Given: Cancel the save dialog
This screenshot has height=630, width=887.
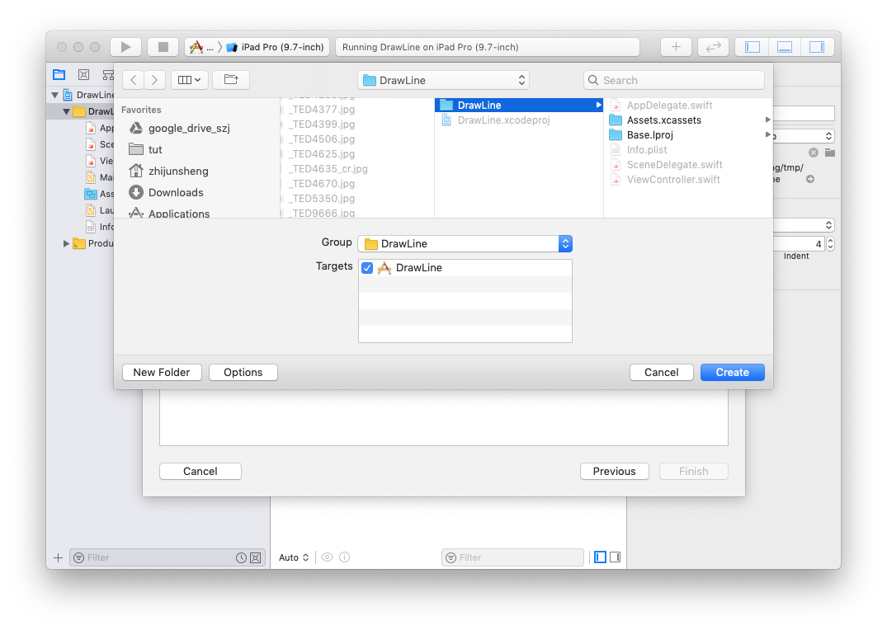Looking at the screenshot, I should [x=661, y=372].
